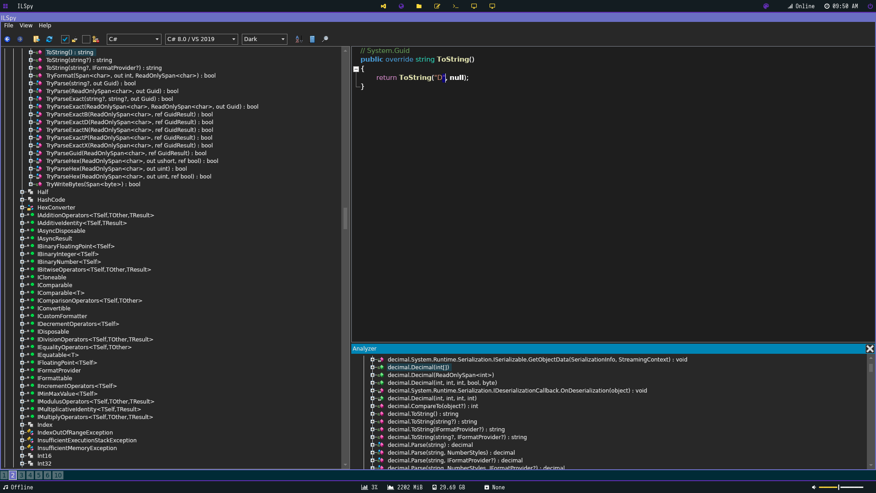This screenshot has height=493, width=876.
Task: Open search with the magnifier icon
Action: (x=325, y=39)
